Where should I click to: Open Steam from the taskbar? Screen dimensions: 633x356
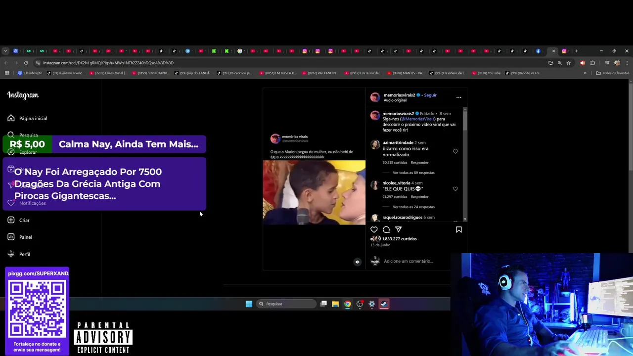(384, 304)
